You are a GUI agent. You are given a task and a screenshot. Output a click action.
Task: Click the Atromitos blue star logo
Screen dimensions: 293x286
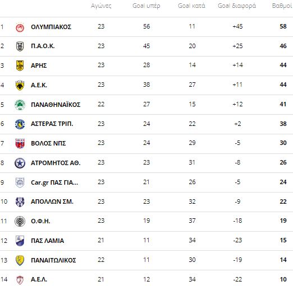(20, 163)
